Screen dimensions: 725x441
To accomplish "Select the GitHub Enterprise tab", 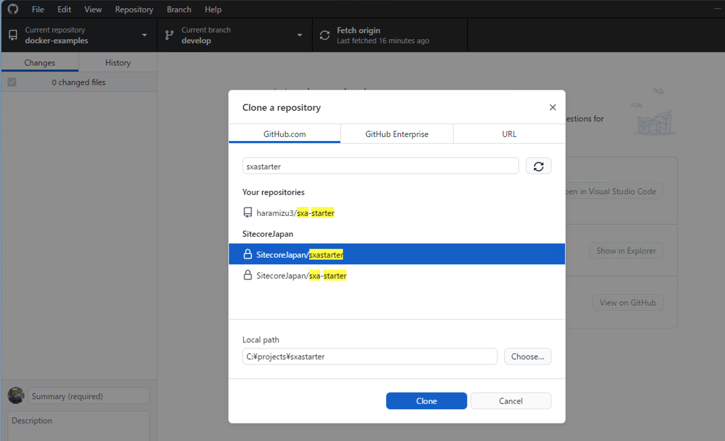I will tap(397, 134).
